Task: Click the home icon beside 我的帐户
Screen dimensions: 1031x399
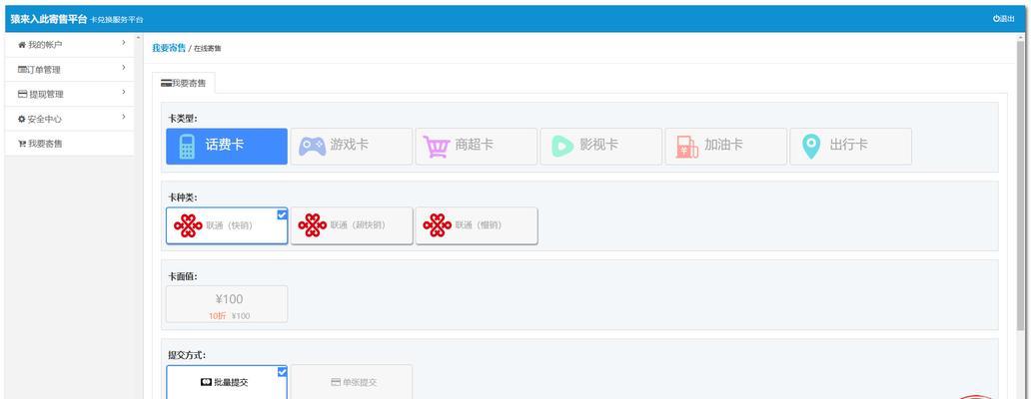Action: tap(22, 45)
